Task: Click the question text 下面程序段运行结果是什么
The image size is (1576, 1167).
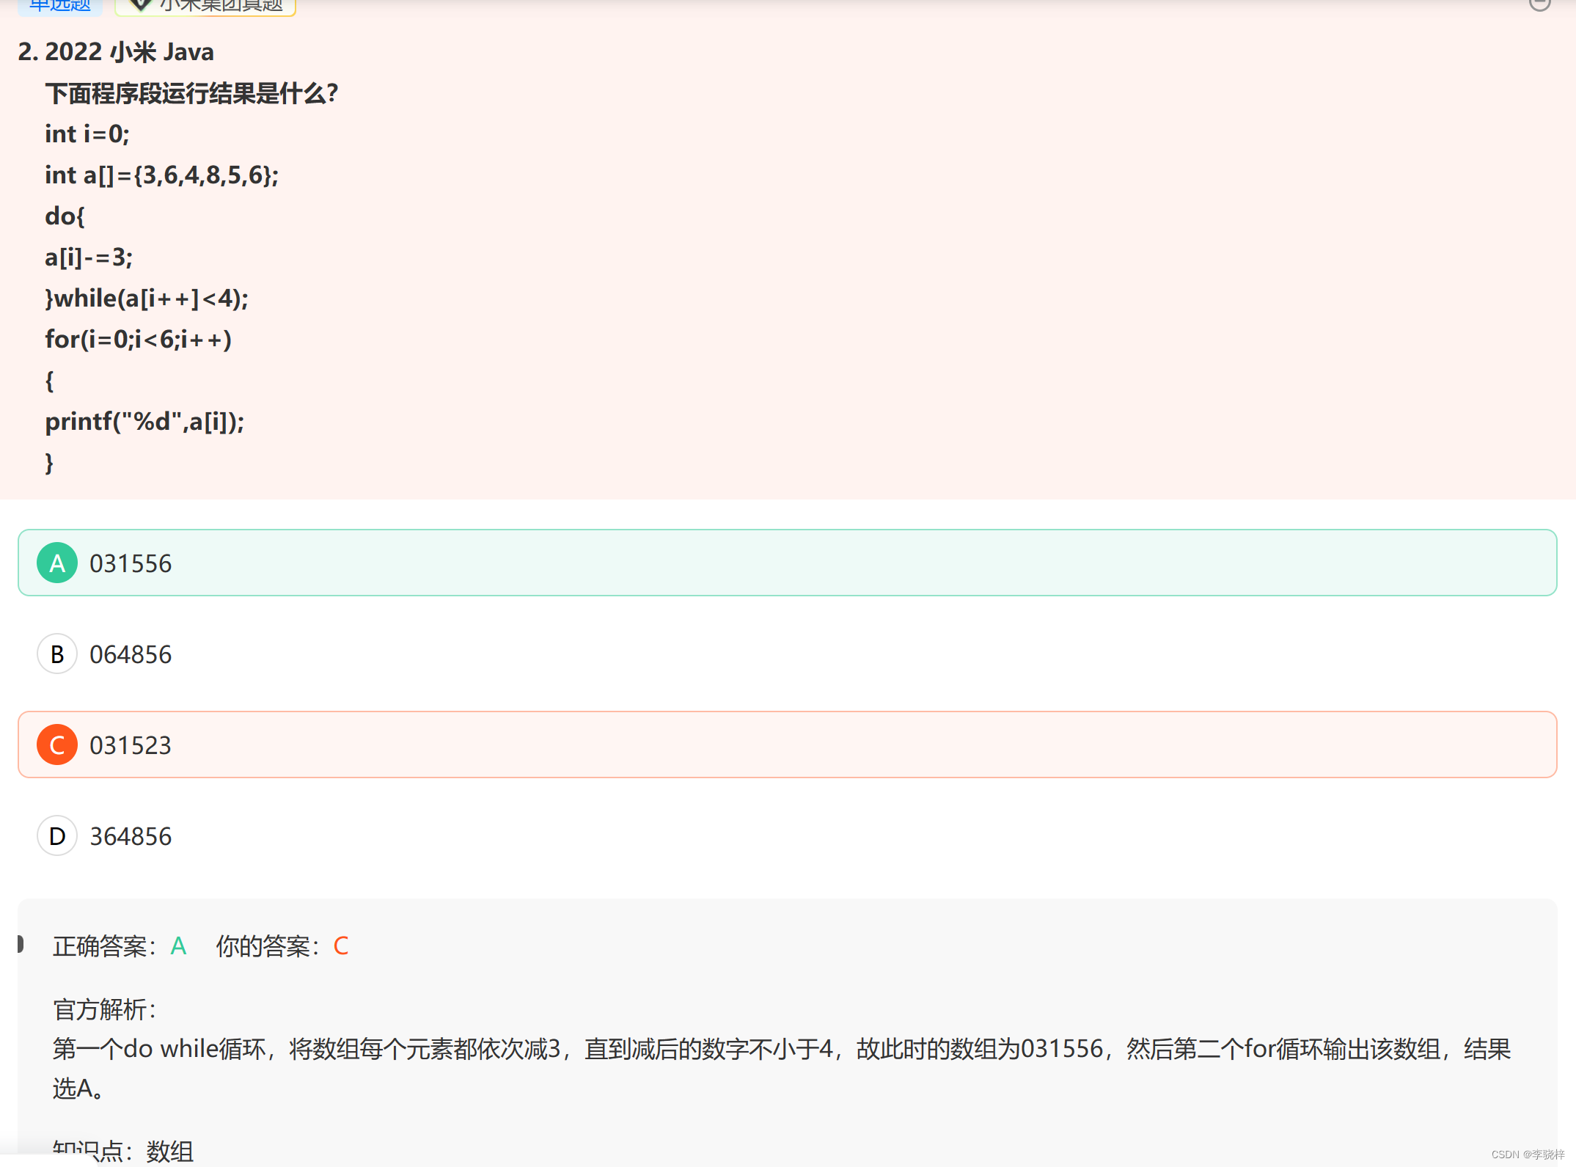Action: 191,93
